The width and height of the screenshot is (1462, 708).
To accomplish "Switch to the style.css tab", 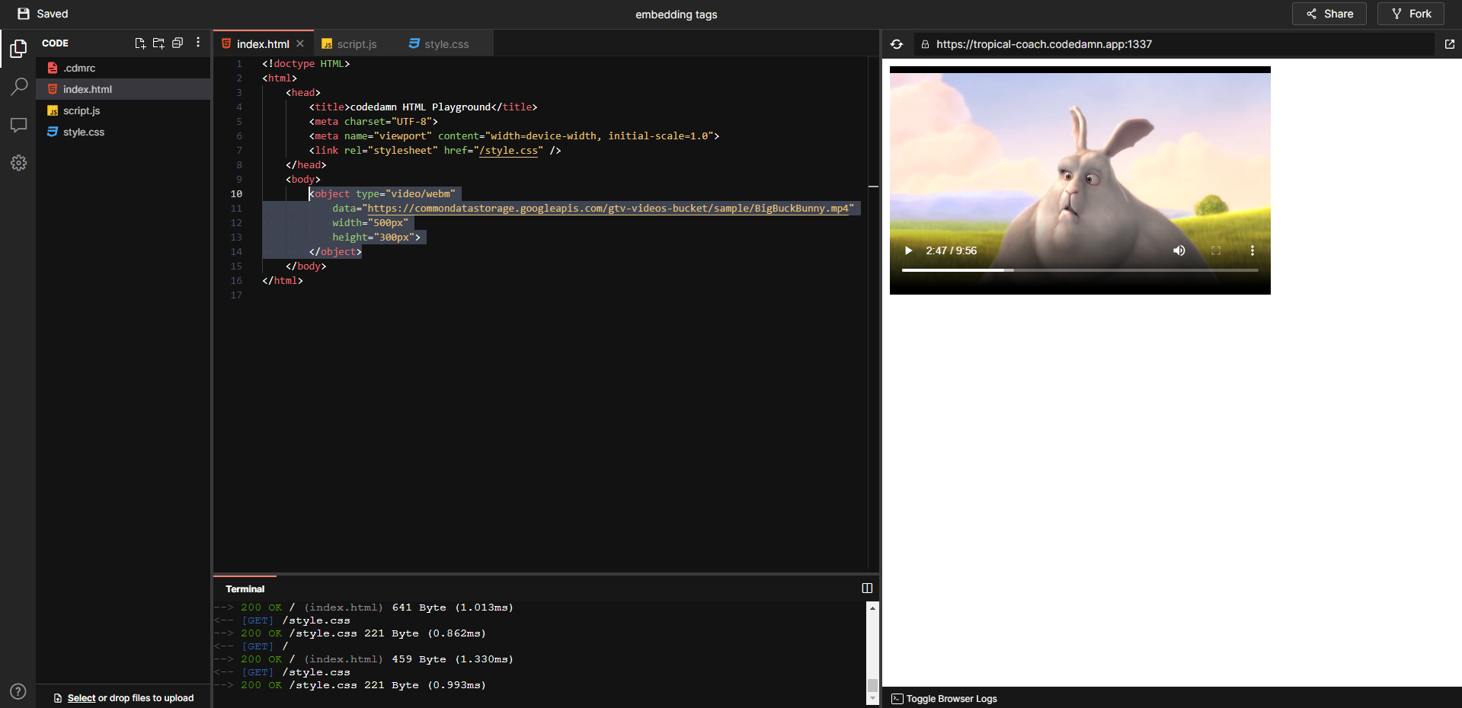I will click(446, 43).
